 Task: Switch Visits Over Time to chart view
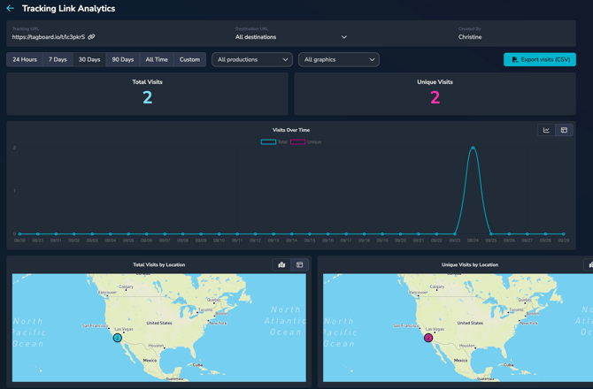546,130
